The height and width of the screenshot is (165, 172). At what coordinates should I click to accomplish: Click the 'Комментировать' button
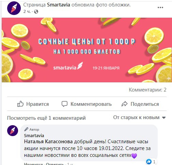coord(87,104)
